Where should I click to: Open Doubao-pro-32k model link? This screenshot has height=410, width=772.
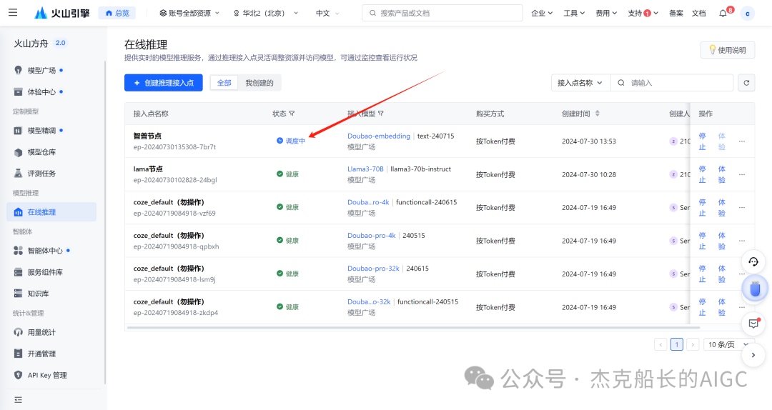373,269
